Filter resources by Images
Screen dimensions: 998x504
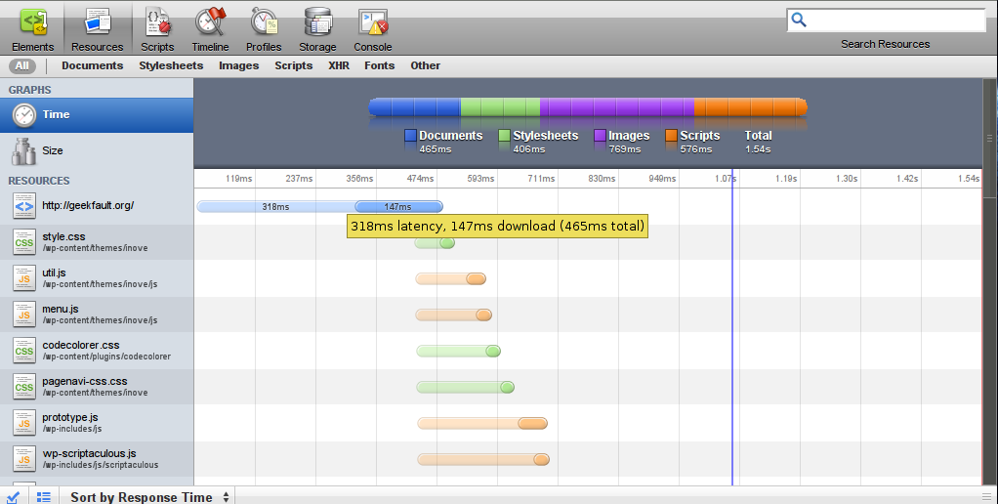[238, 65]
